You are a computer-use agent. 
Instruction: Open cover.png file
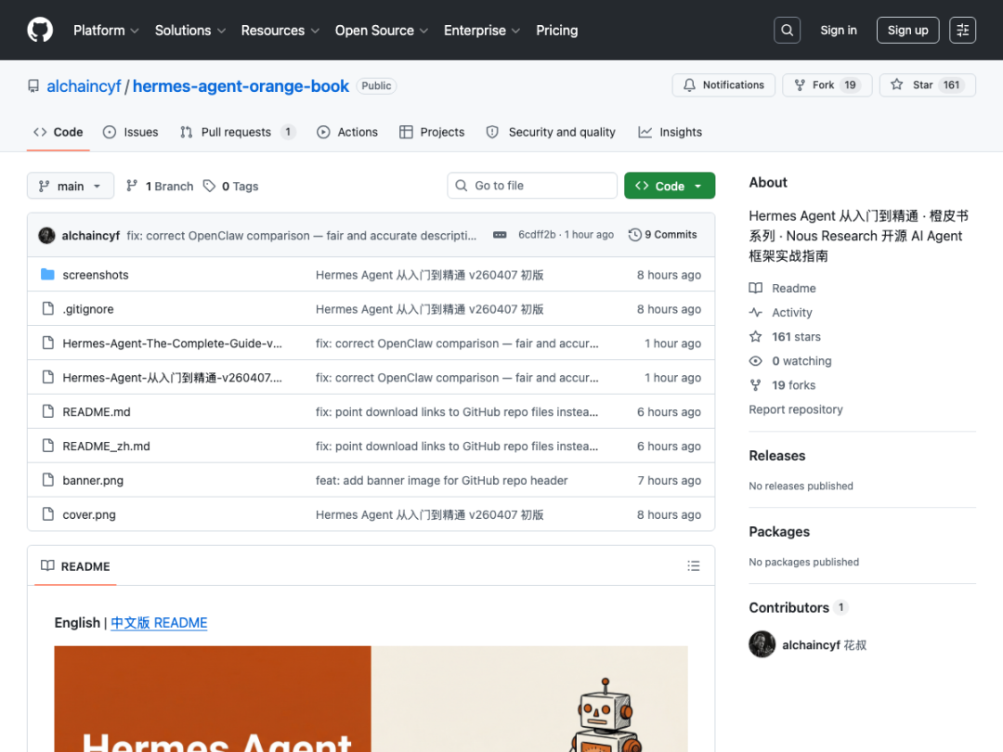pos(89,514)
